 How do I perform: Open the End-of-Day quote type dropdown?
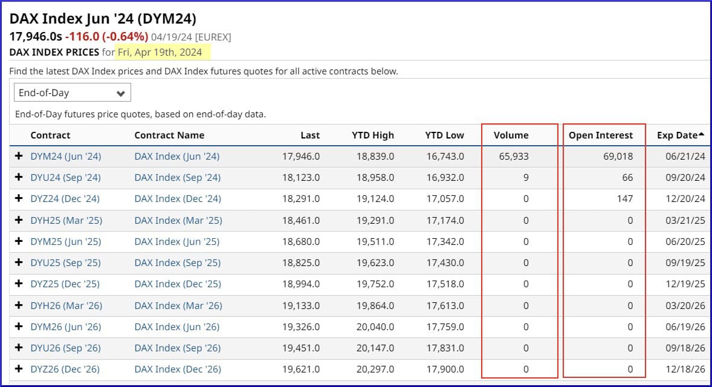tap(73, 92)
